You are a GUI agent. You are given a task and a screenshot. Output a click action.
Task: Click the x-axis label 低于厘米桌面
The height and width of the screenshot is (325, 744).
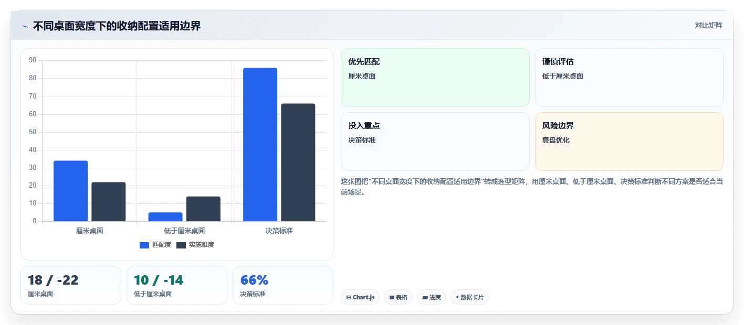coord(184,231)
